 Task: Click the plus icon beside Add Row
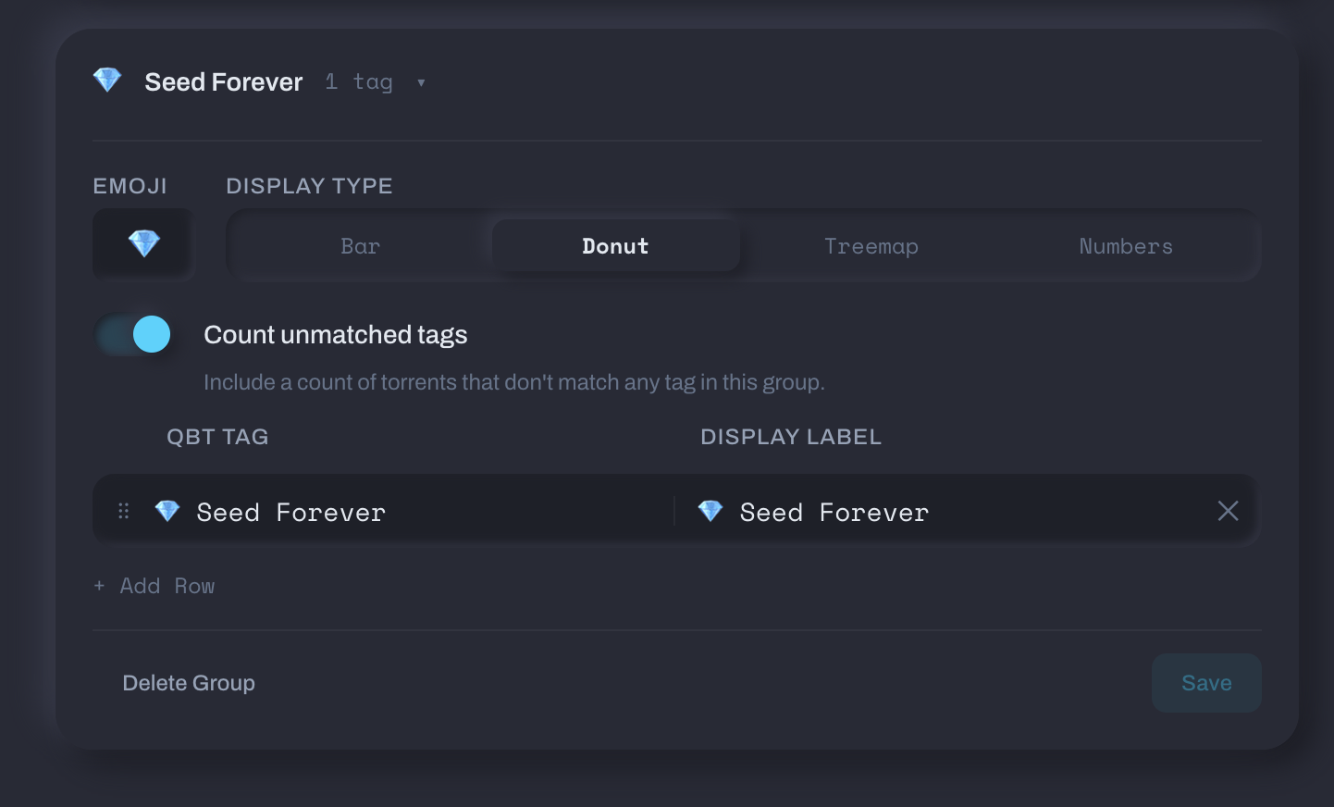99,585
